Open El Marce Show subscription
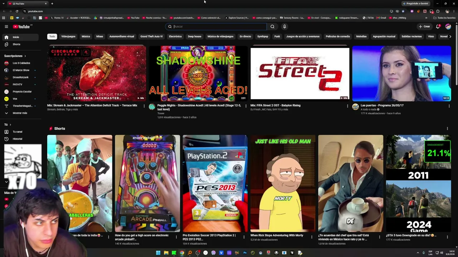The height and width of the screenshot is (257, 458). click(x=20, y=70)
